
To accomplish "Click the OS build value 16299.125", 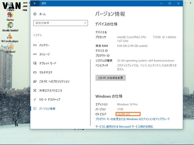I will click(x=123, y=114).
